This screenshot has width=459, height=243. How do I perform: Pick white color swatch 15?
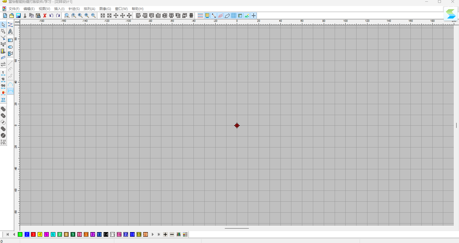[x=113, y=234]
